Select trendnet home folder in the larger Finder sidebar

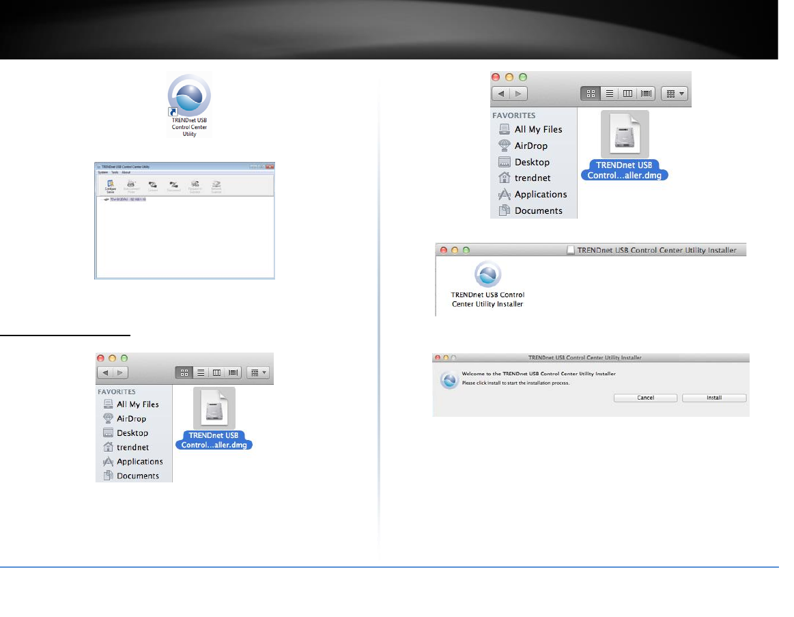point(524,178)
